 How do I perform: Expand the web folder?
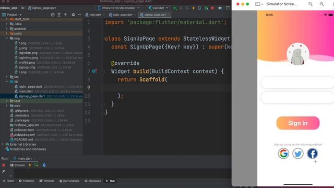(x=7, y=105)
